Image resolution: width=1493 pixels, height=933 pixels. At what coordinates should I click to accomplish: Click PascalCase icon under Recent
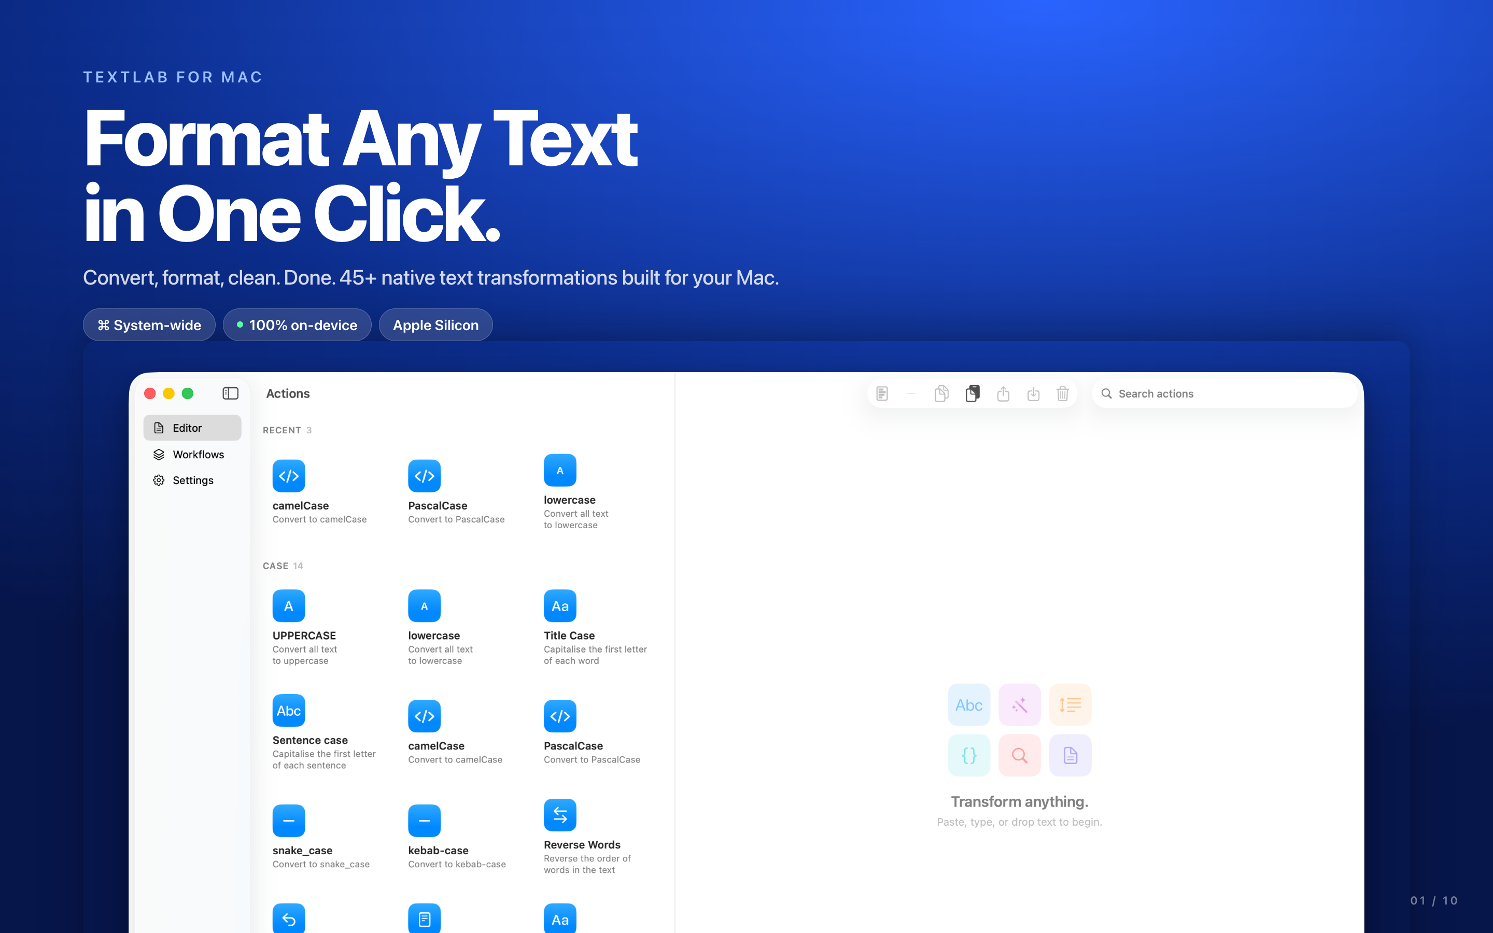coord(425,476)
